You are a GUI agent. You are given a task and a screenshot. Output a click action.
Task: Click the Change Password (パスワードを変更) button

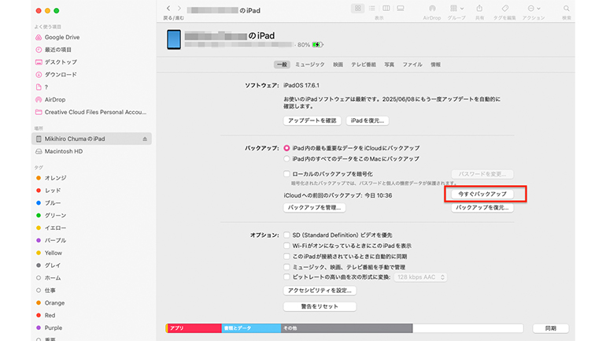(x=482, y=174)
